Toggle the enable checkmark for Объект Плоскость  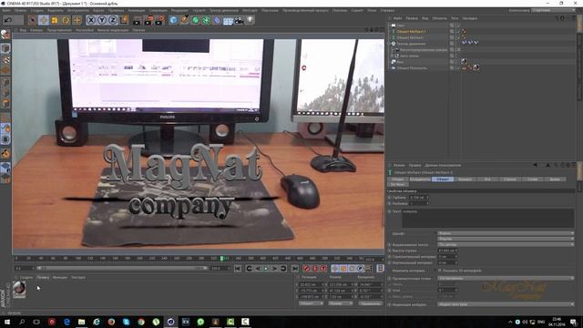coord(457,68)
